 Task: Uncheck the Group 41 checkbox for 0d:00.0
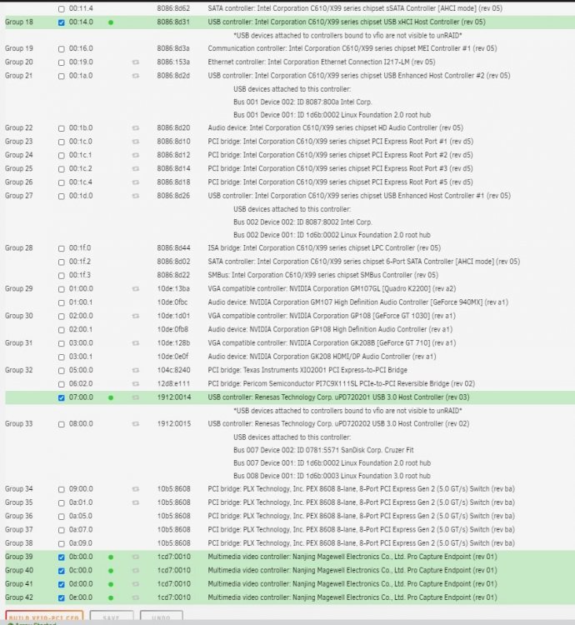click(62, 584)
